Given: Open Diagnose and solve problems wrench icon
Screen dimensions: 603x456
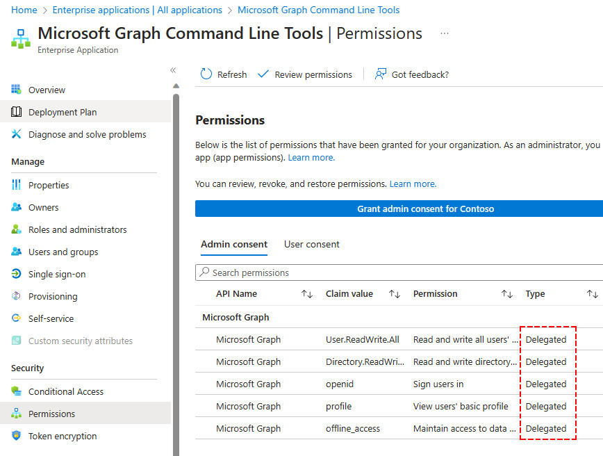Looking at the screenshot, I should (x=16, y=134).
